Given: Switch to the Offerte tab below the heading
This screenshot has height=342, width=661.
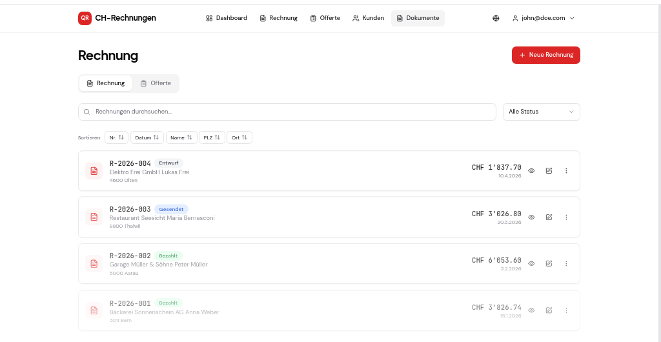Looking at the screenshot, I should (156, 83).
